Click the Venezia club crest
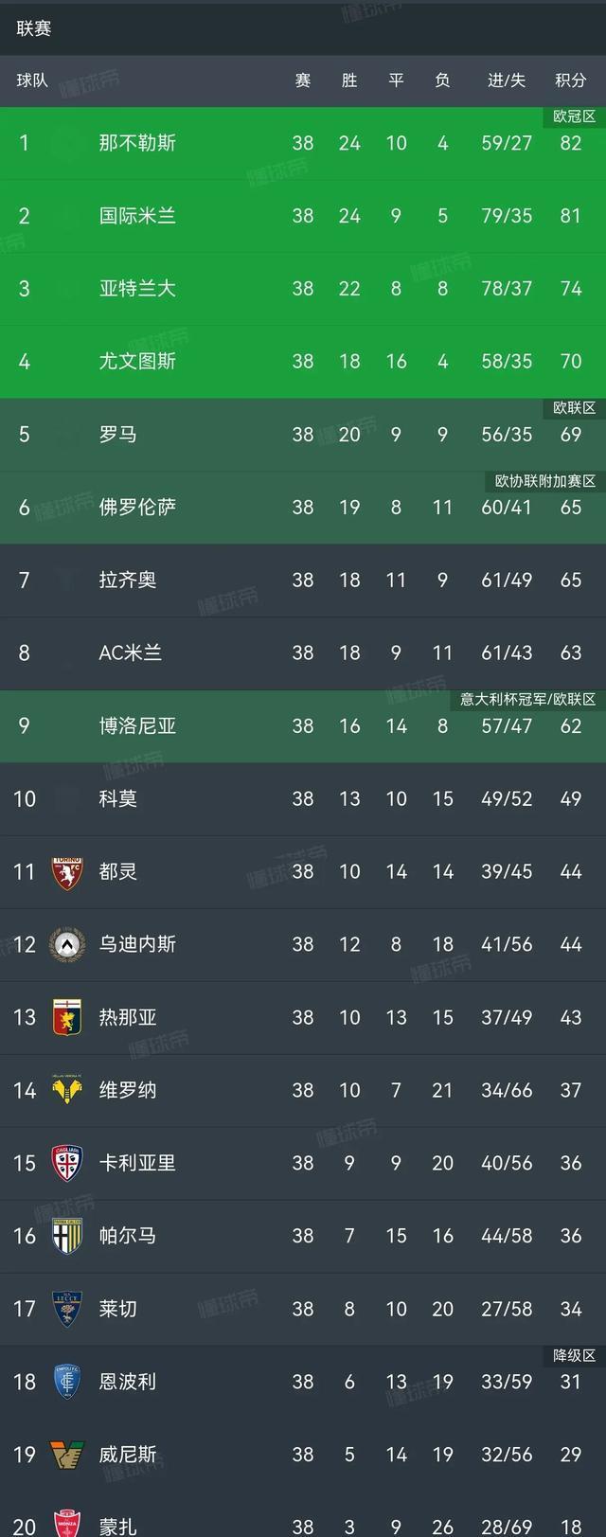The image size is (606, 1537). point(64,1456)
